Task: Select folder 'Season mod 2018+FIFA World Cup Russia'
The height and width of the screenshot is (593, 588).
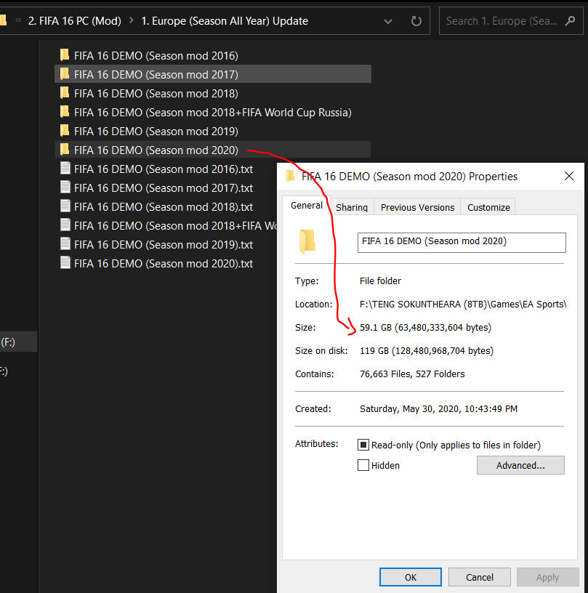Action: [x=213, y=113]
